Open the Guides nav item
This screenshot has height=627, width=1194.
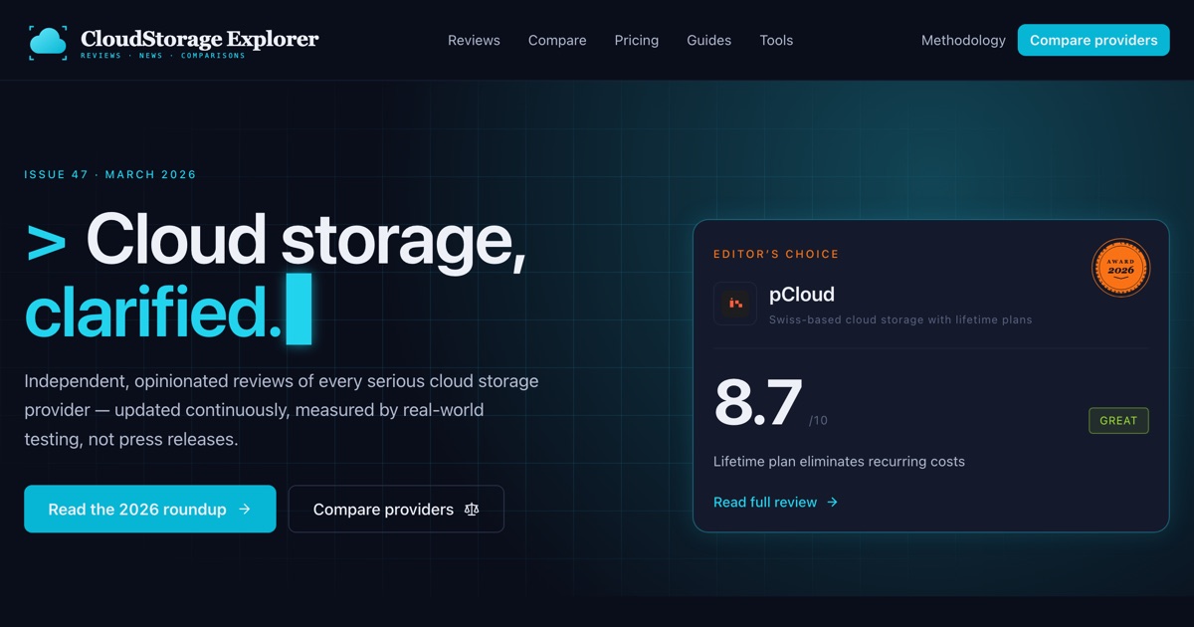click(x=708, y=41)
